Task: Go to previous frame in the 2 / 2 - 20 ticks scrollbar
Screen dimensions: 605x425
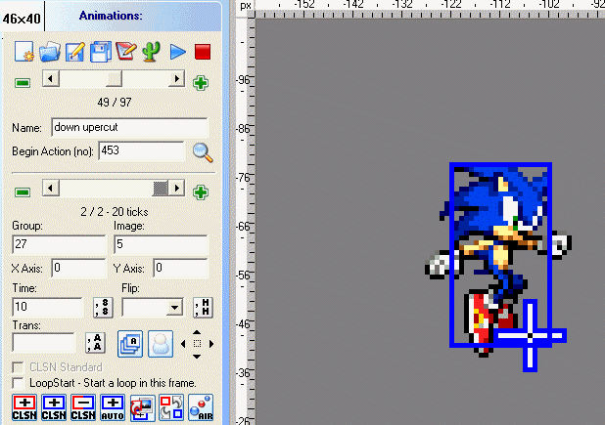Action: tap(51, 189)
